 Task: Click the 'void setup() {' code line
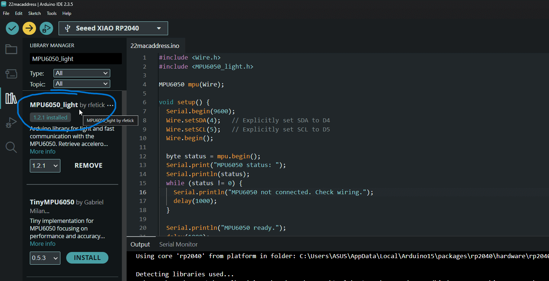[184, 102]
